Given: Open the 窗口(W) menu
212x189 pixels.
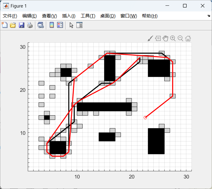Looking at the screenshot, I should point(129,16).
